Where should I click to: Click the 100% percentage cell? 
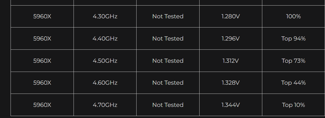[x=293, y=16]
